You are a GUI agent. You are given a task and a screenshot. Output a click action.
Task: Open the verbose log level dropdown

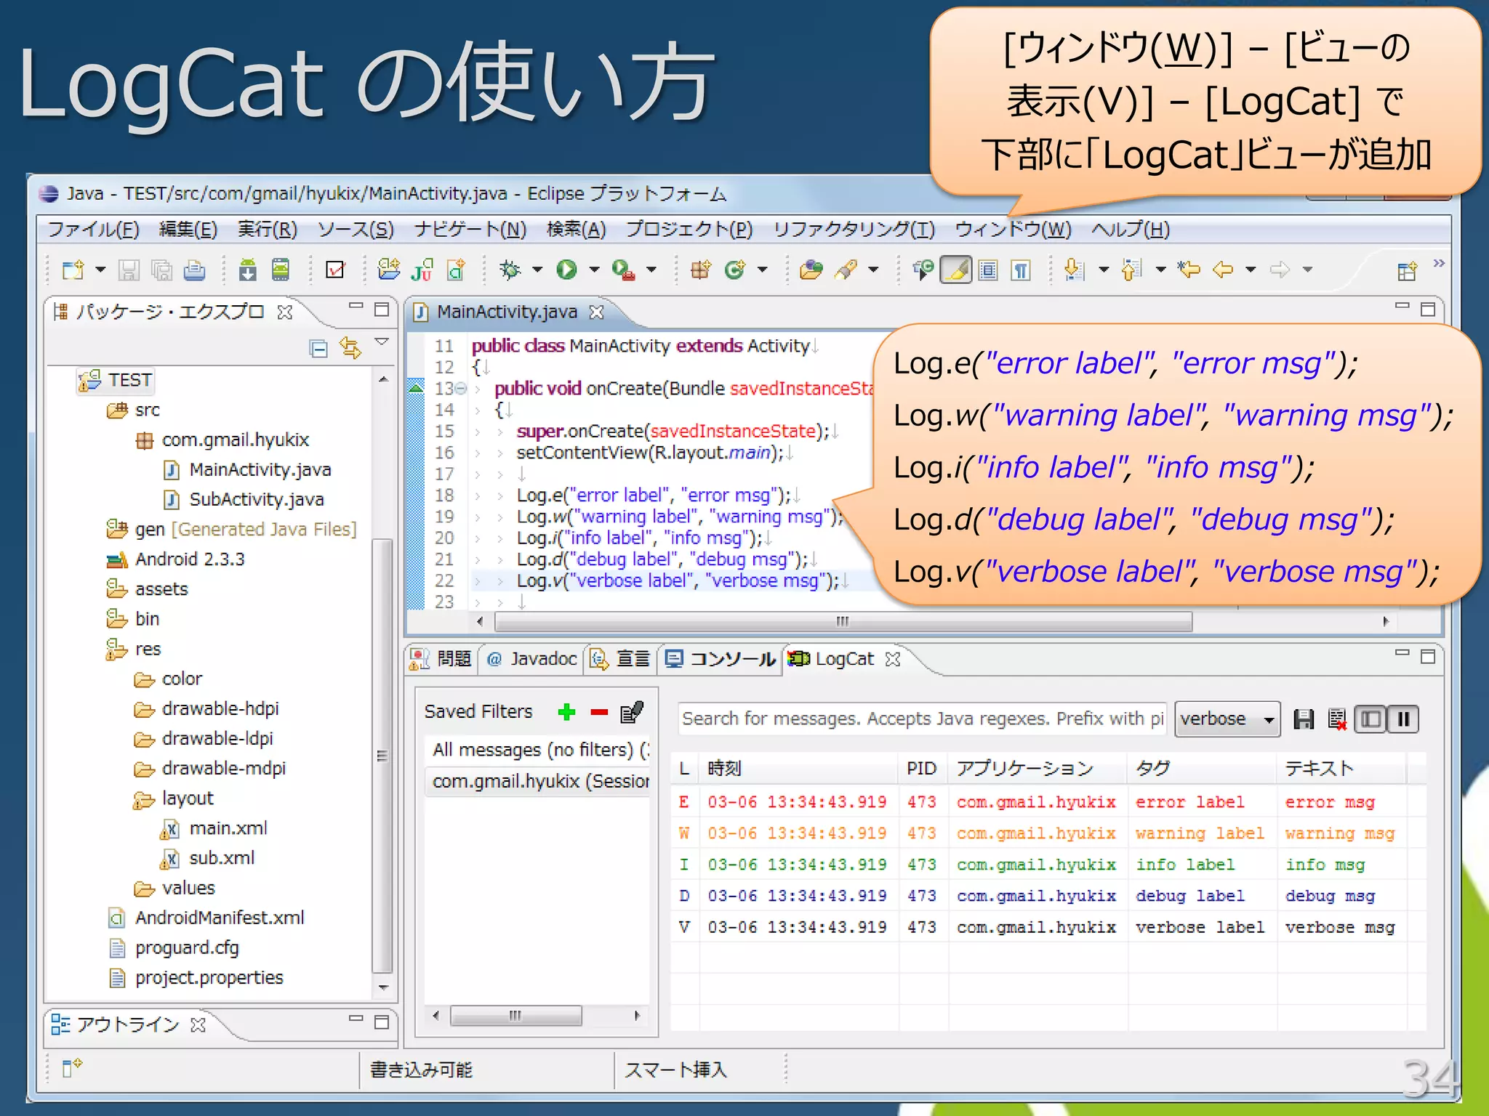point(1227,719)
